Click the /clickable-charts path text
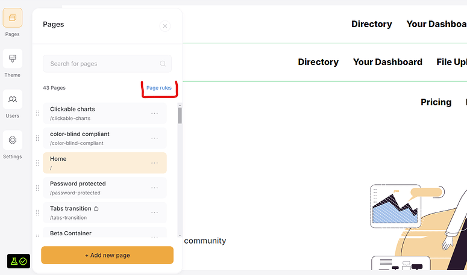 [70, 119]
